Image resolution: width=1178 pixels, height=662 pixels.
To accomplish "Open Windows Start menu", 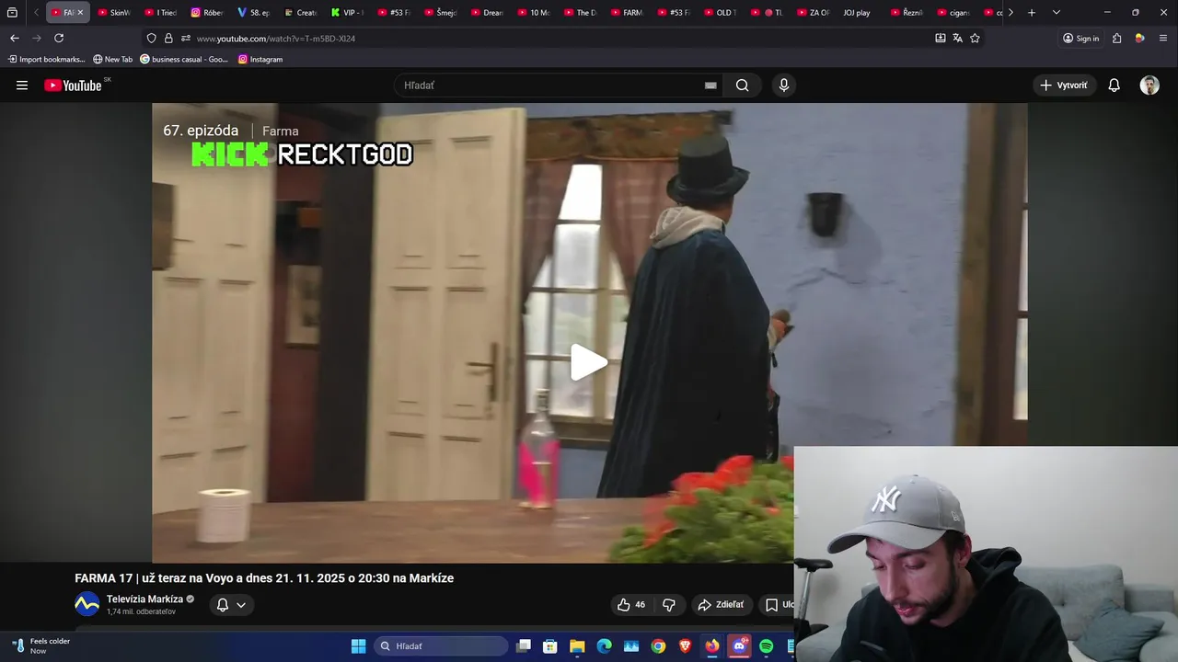I will (358, 646).
